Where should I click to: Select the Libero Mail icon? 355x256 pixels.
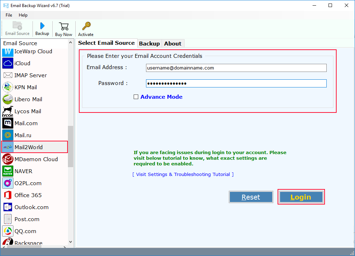coord(8,99)
